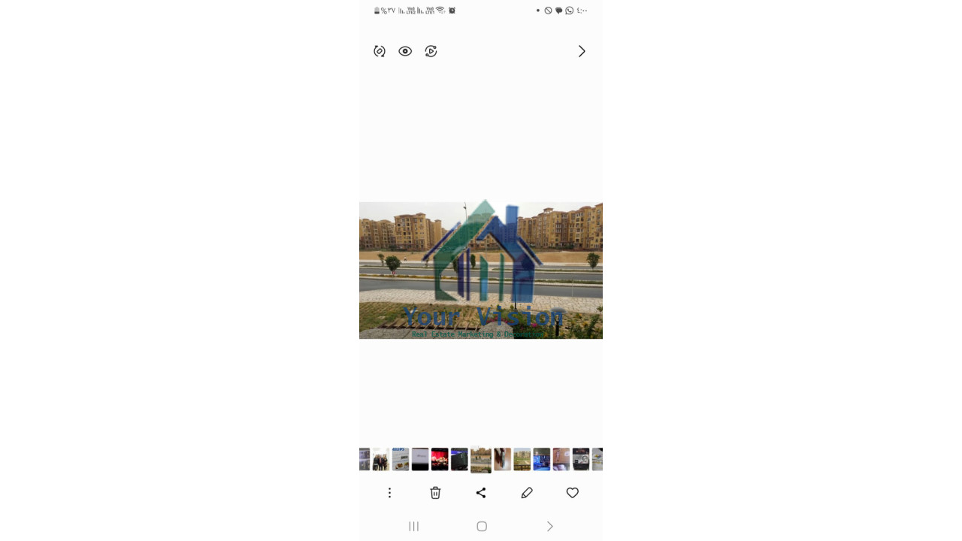The height and width of the screenshot is (541, 962).
Task: Select the red stage lights thumbnail
Action: click(440, 459)
